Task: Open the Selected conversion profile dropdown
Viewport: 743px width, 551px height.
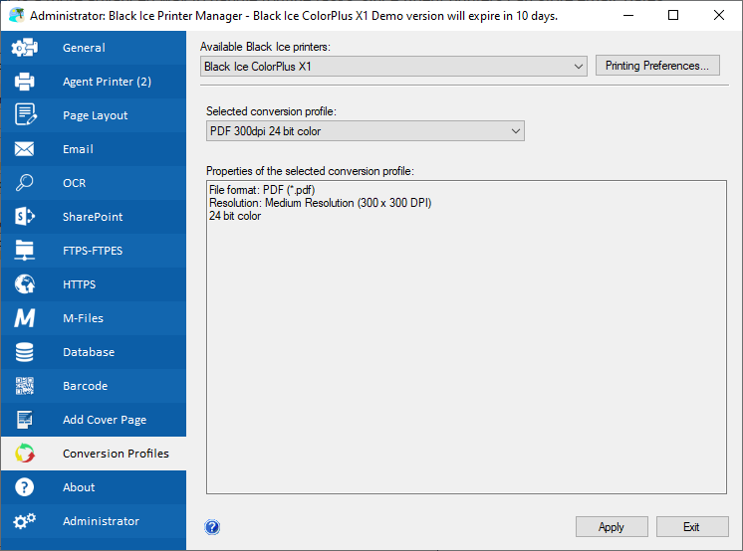Action: click(x=365, y=131)
